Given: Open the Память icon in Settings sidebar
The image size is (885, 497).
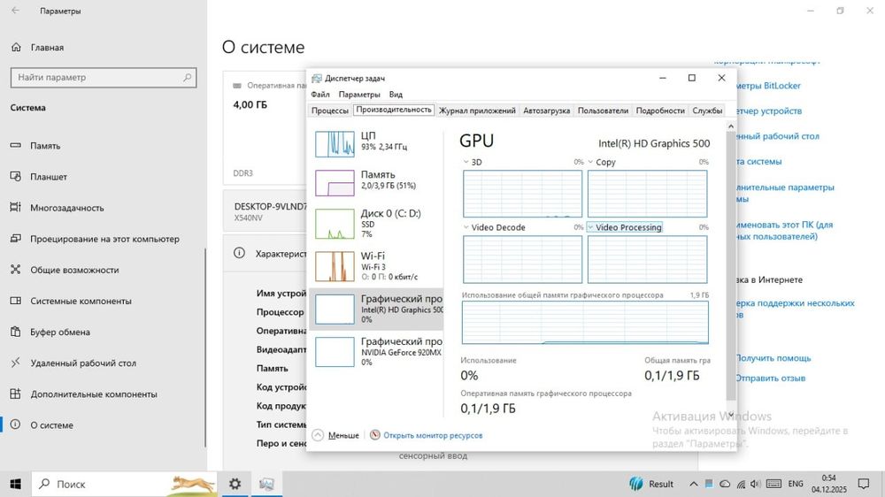Looking at the screenshot, I should [x=16, y=146].
